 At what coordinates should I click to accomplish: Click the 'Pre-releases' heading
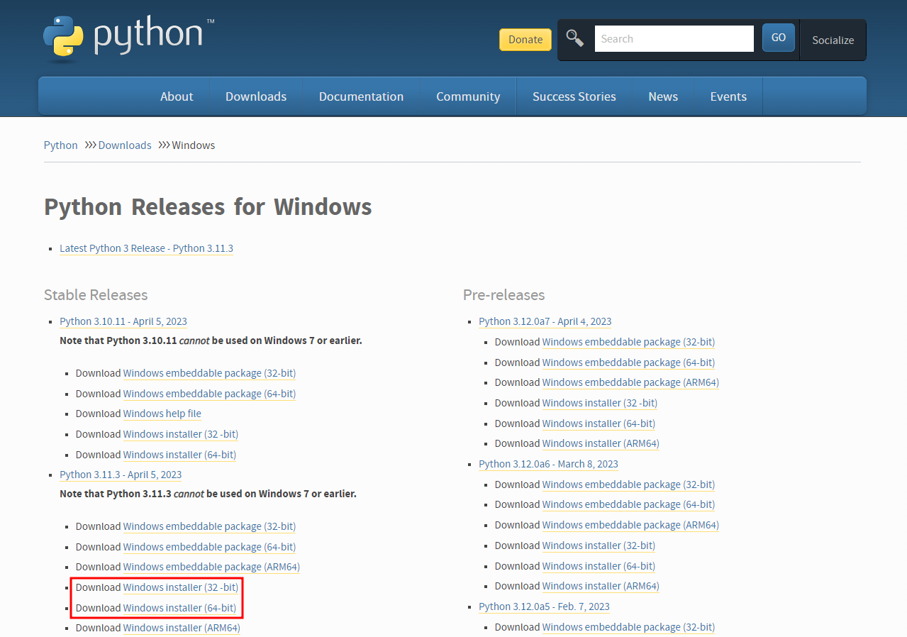coord(504,295)
